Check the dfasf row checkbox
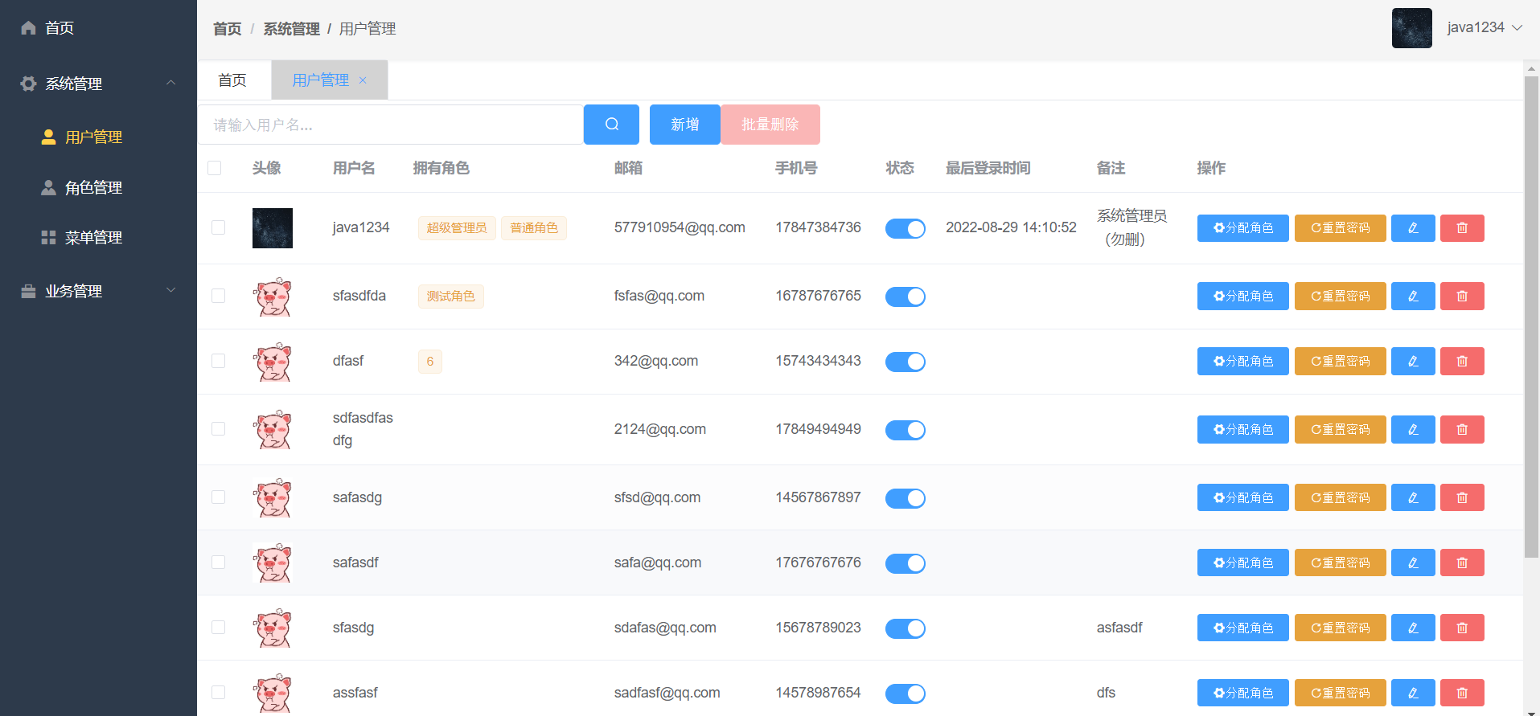This screenshot has width=1540, height=716. [x=218, y=361]
